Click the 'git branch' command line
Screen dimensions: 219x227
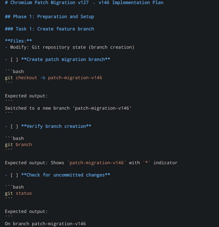click(18, 145)
